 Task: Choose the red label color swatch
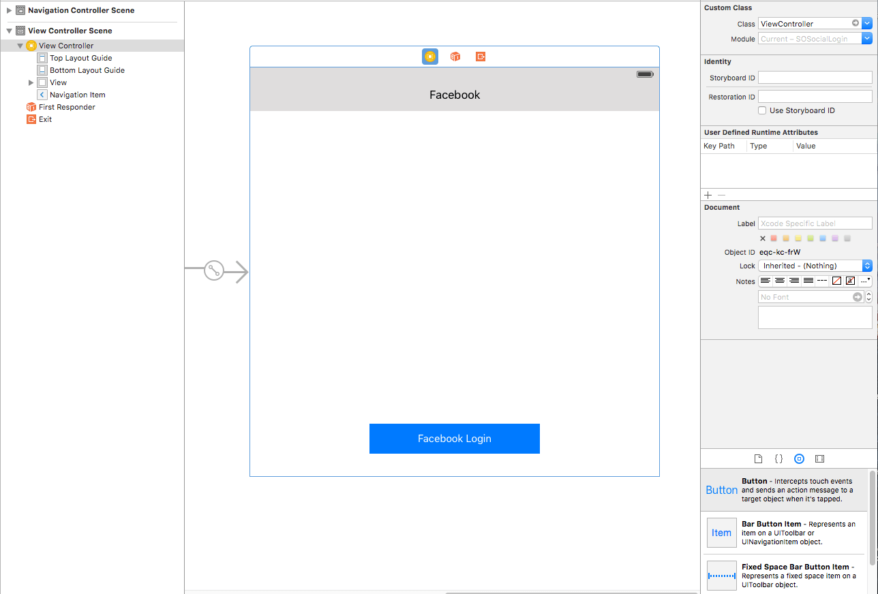point(774,238)
